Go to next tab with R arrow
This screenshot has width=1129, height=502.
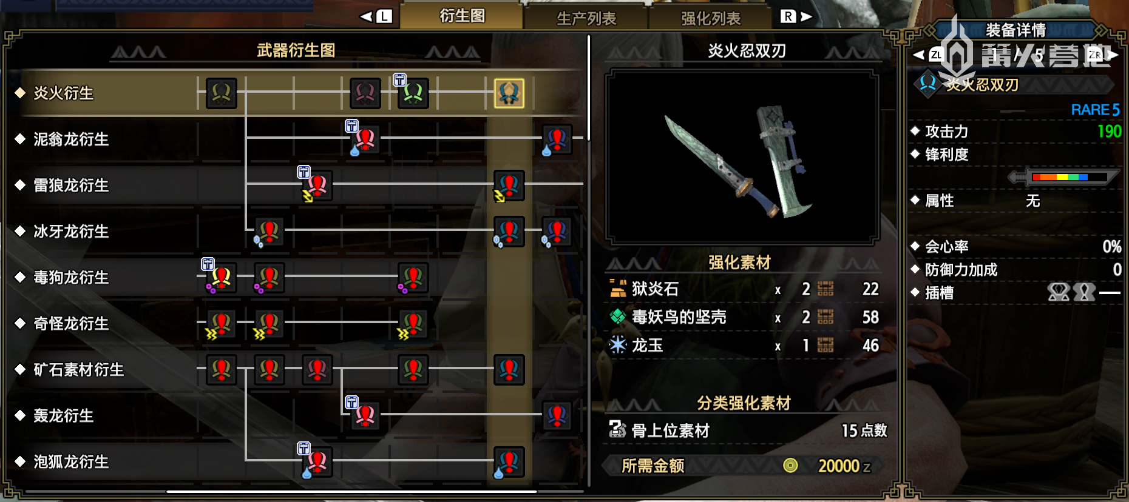click(x=796, y=16)
